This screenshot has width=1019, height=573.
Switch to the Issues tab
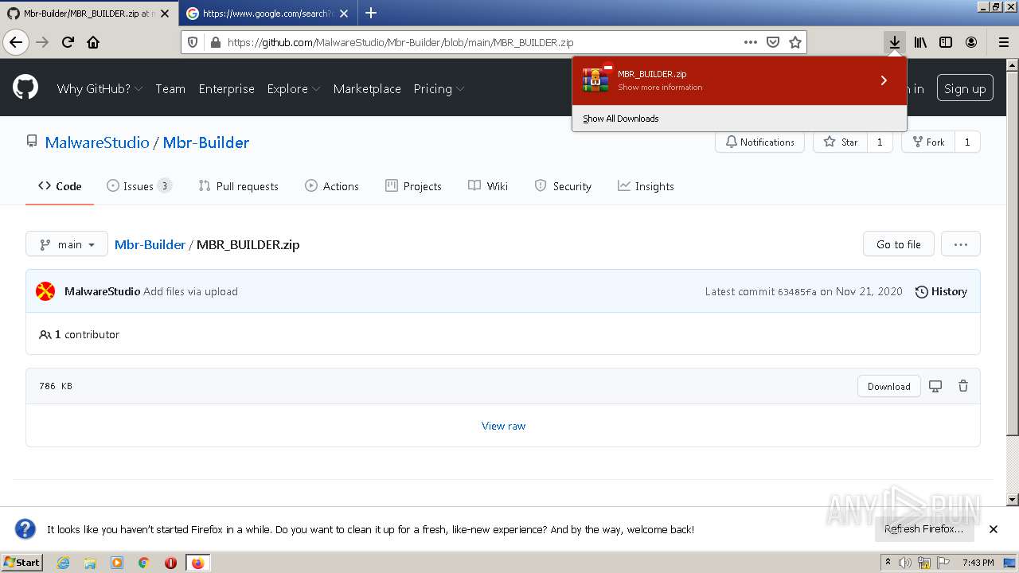(139, 186)
